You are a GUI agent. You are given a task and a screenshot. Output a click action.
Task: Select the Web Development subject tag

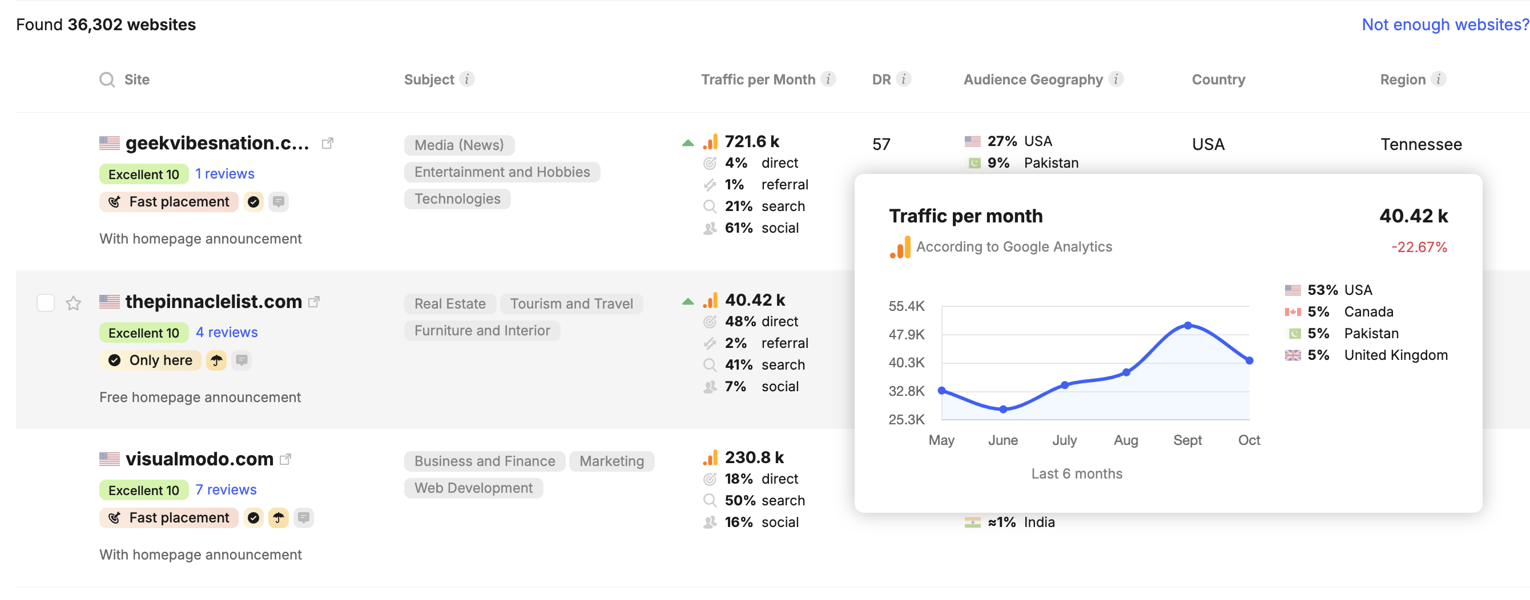pyautogui.click(x=473, y=488)
